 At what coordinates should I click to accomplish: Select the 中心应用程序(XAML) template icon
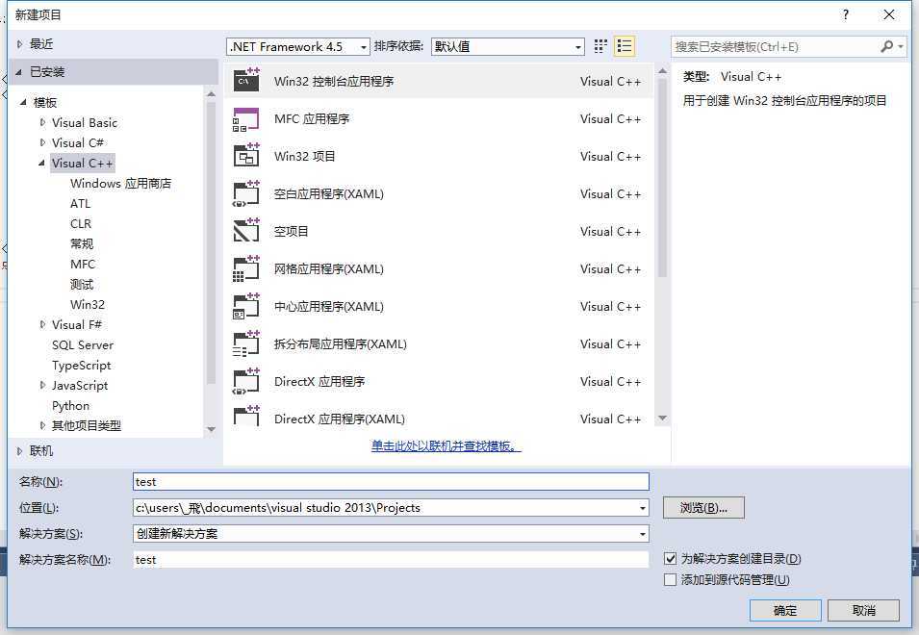(246, 306)
